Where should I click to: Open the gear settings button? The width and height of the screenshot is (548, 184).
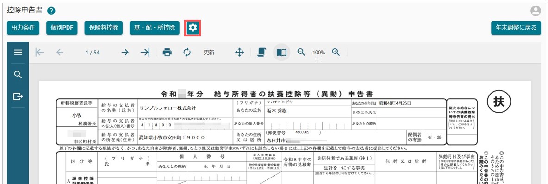pos(193,28)
